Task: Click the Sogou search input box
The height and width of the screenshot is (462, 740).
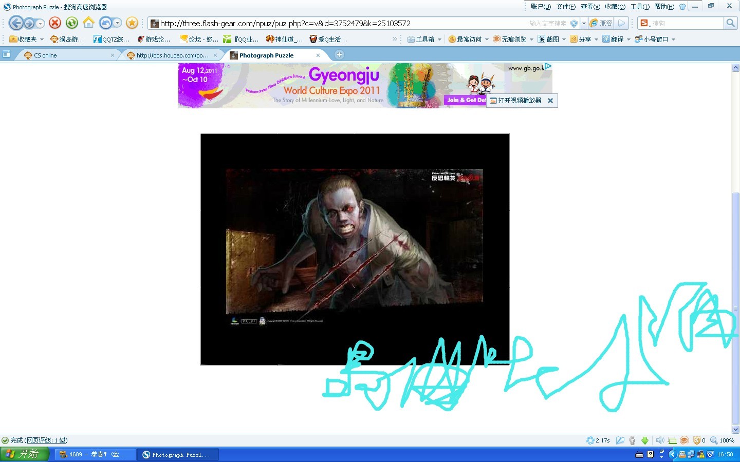Action: pyautogui.click(x=687, y=23)
